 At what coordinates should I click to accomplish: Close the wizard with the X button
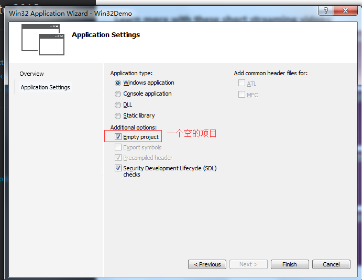coord(345,10)
